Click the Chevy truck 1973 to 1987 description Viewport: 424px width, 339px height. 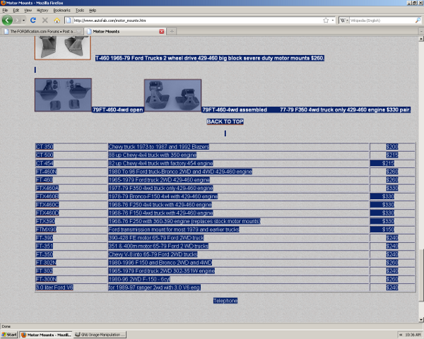[159, 147]
